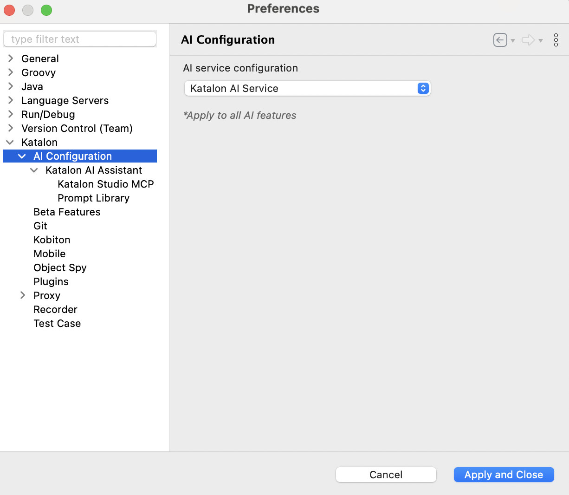
Task: Select Katalon Studio MCP in the tree
Action: coord(105,184)
